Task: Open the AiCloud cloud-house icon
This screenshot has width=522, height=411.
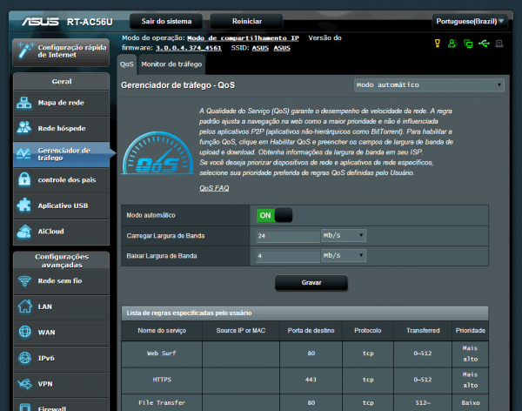Action: [24, 232]
